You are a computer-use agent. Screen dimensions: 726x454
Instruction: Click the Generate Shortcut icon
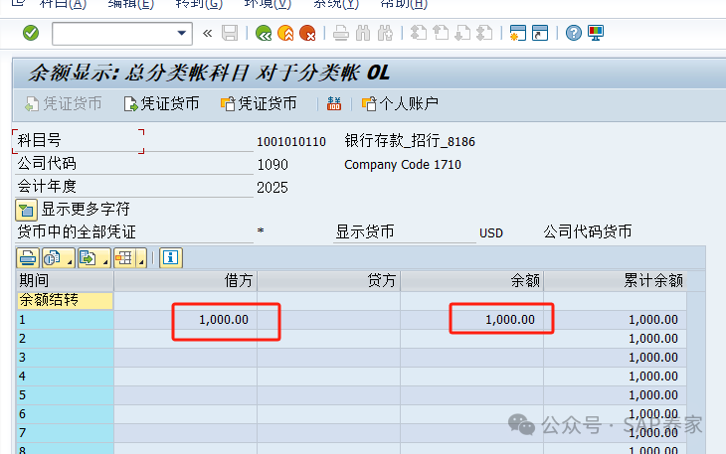tap(540, 34)
